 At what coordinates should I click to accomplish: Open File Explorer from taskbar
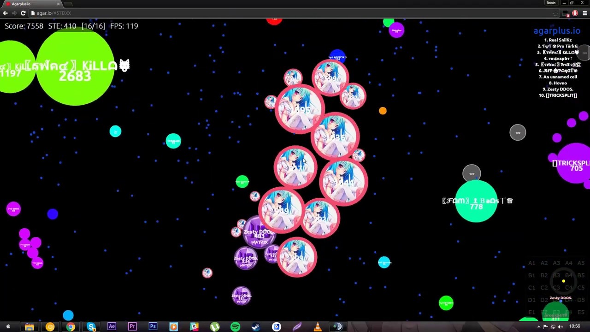tap(29, 327)
